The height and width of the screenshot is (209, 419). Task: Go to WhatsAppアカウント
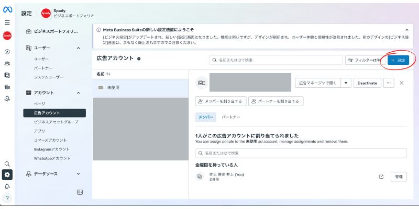click(52, 158)
